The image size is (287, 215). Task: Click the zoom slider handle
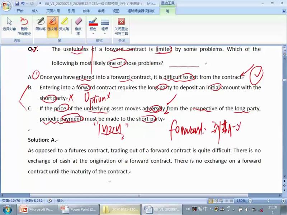pos(268,201)
